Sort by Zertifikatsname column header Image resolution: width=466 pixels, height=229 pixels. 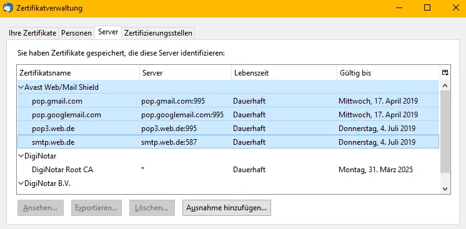coord(79,73)
